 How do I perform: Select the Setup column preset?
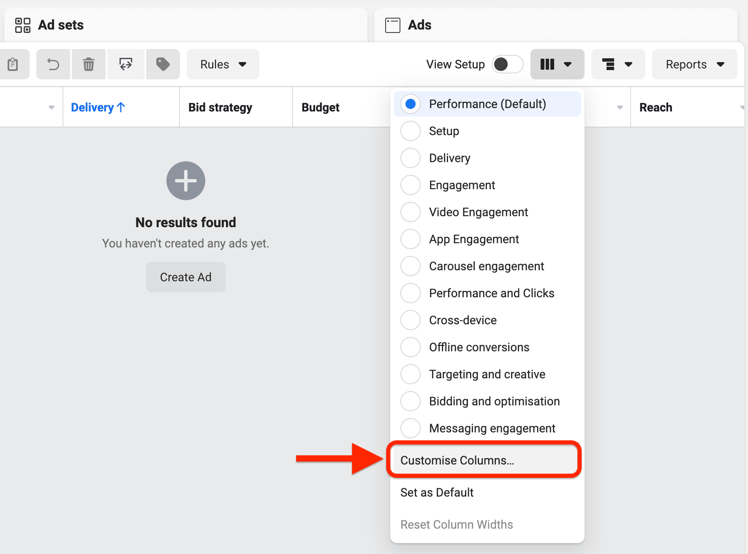(487, 131)
